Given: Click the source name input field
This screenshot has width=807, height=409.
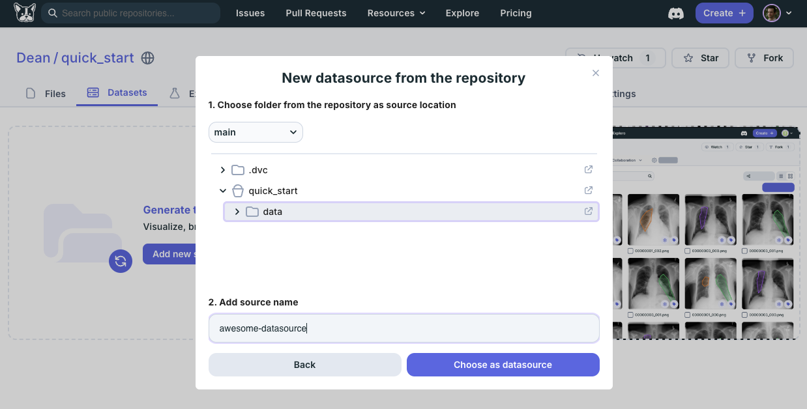Looking at the screenshot, I should 403,328.
